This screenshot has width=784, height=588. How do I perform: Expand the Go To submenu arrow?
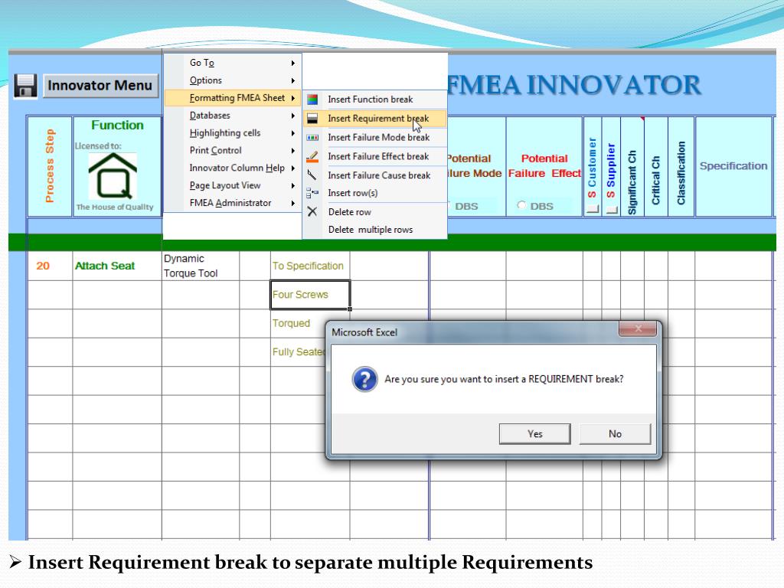click(x=293, y=63)
